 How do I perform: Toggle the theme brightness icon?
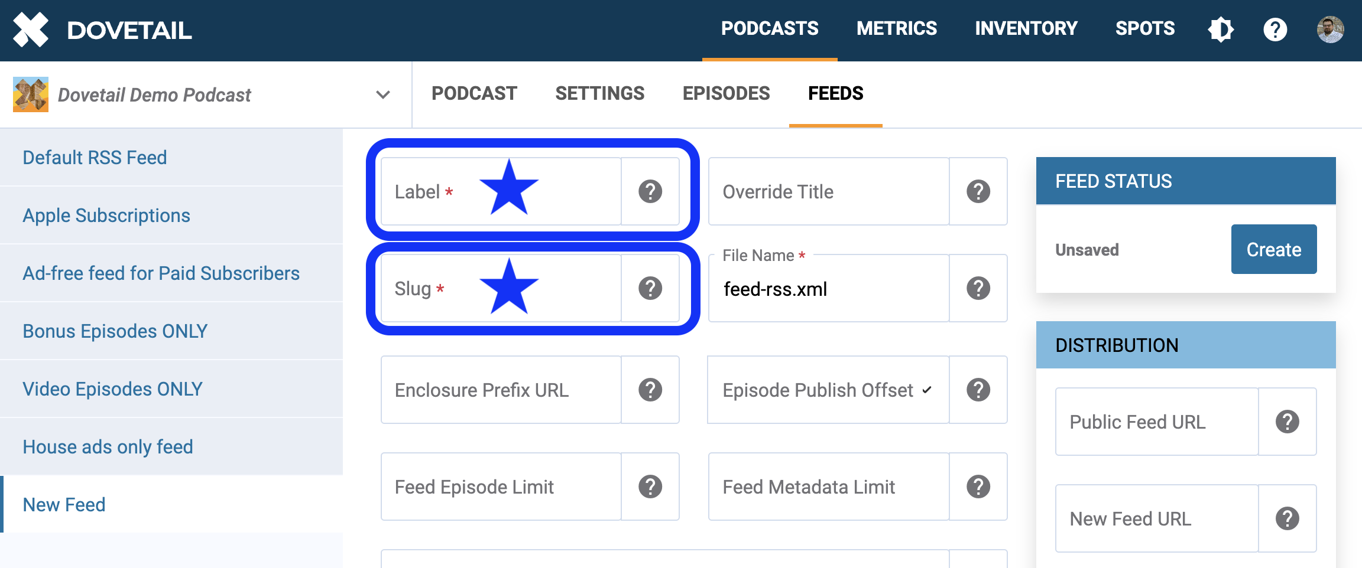(1221, 30)
